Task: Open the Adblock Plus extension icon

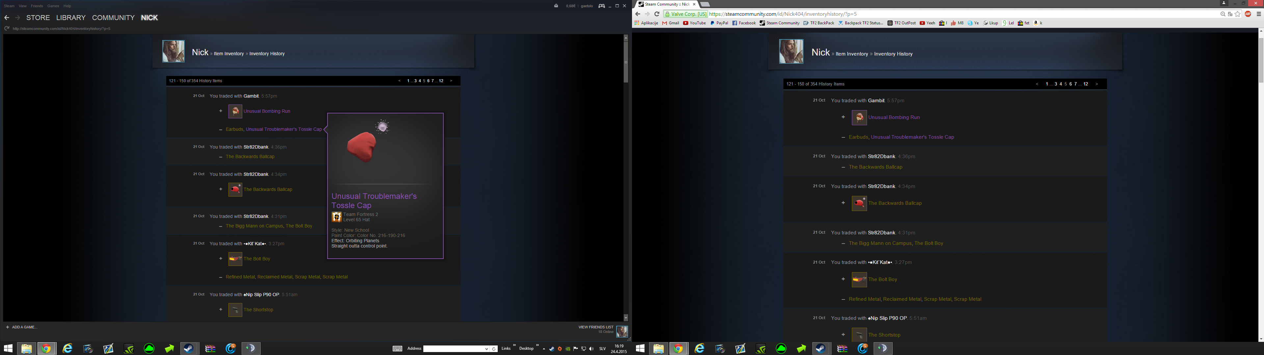Action: point(1248,14)
